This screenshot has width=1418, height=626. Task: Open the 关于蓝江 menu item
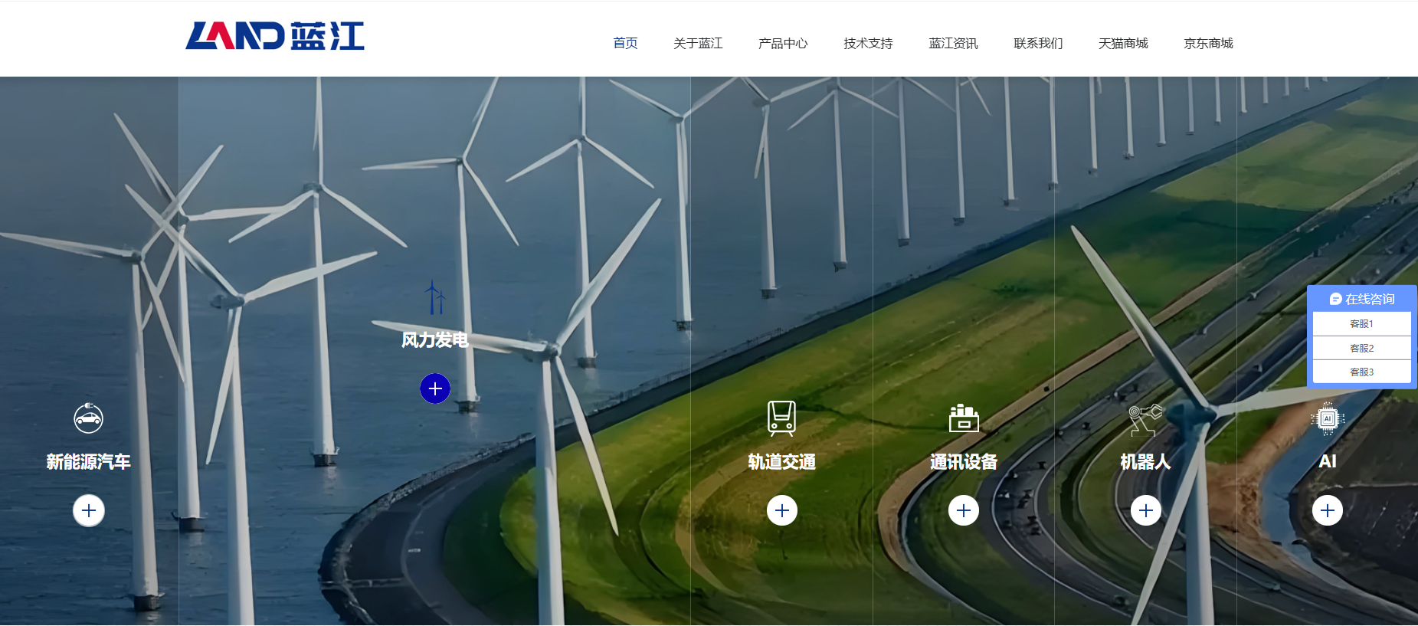(x=698, y=43)
